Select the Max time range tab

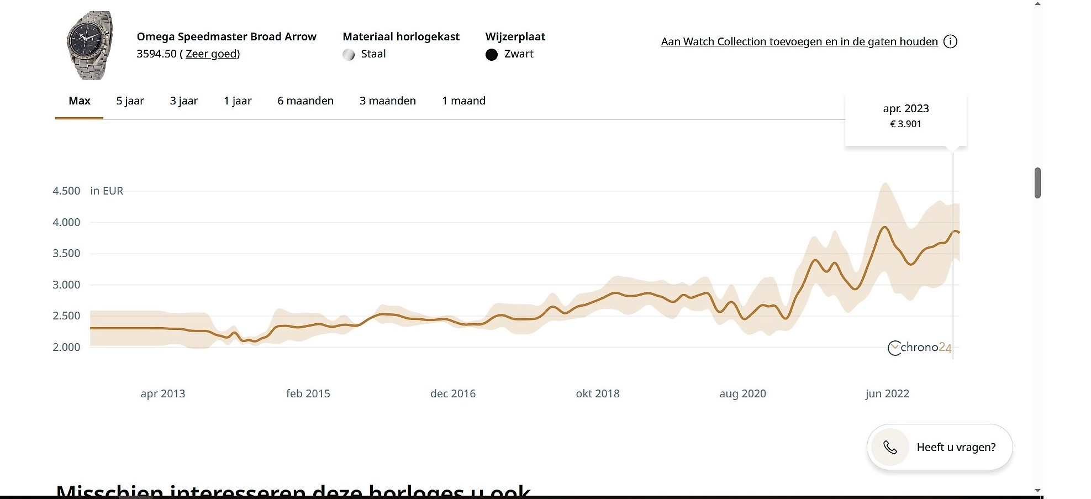[x=80, y=101]
